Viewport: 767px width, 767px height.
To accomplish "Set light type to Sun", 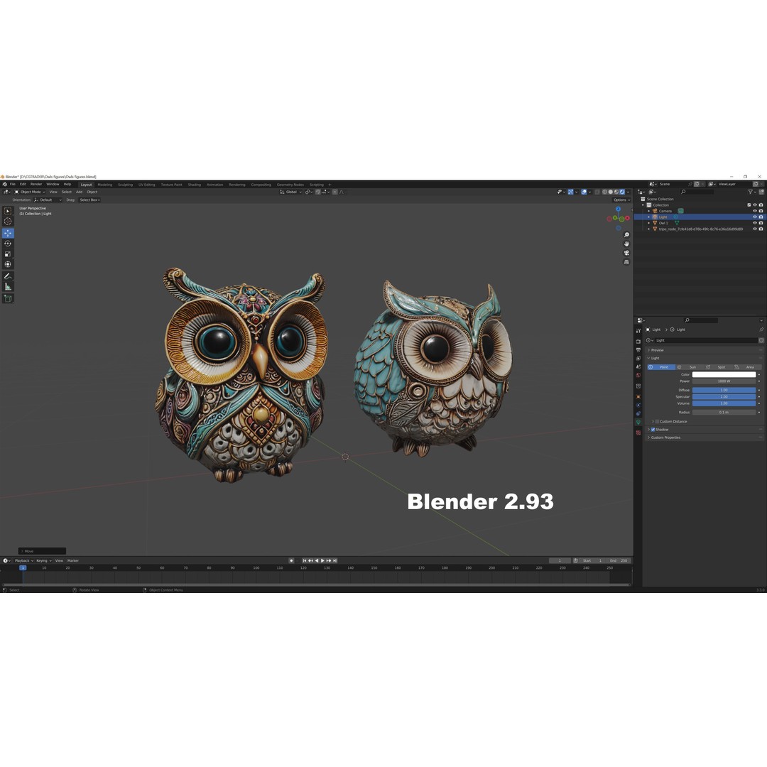I will 690,367.
